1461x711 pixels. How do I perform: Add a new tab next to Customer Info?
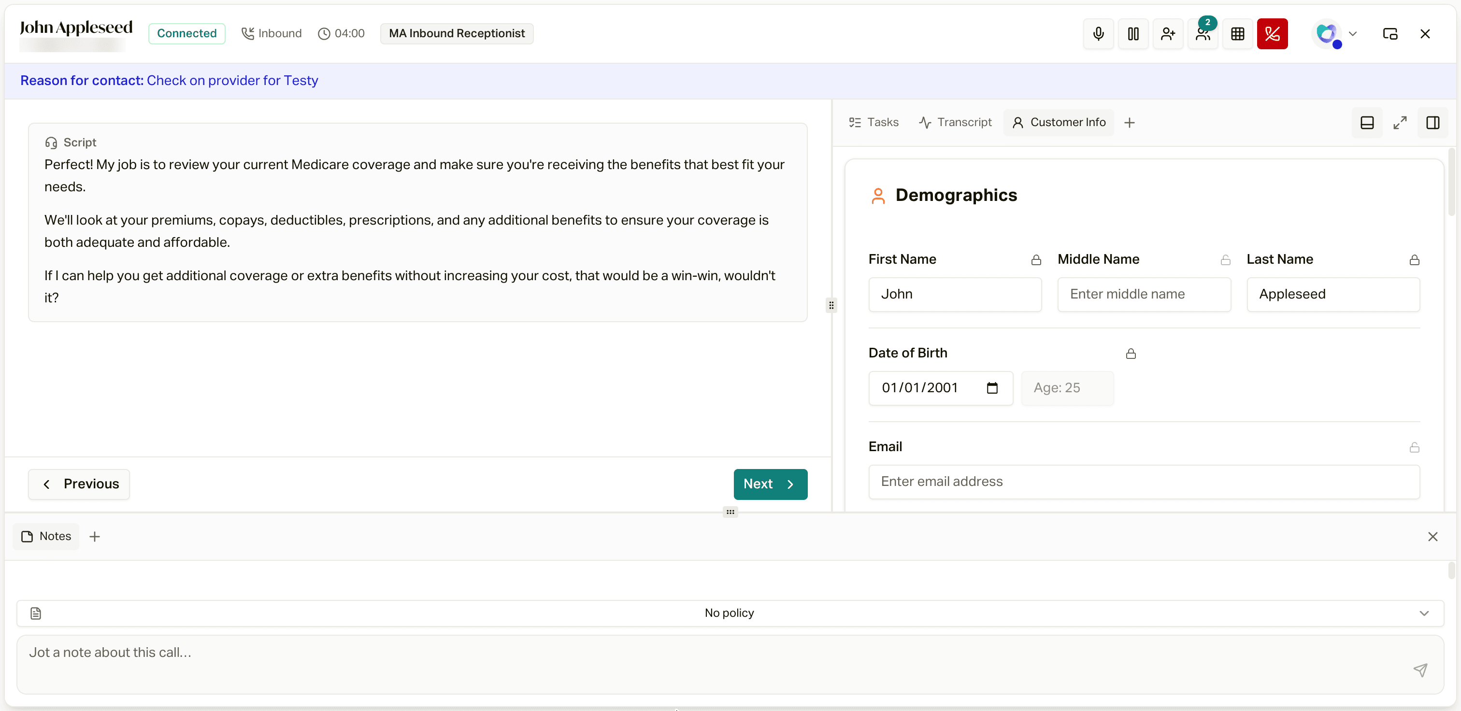click(1129, 123)
